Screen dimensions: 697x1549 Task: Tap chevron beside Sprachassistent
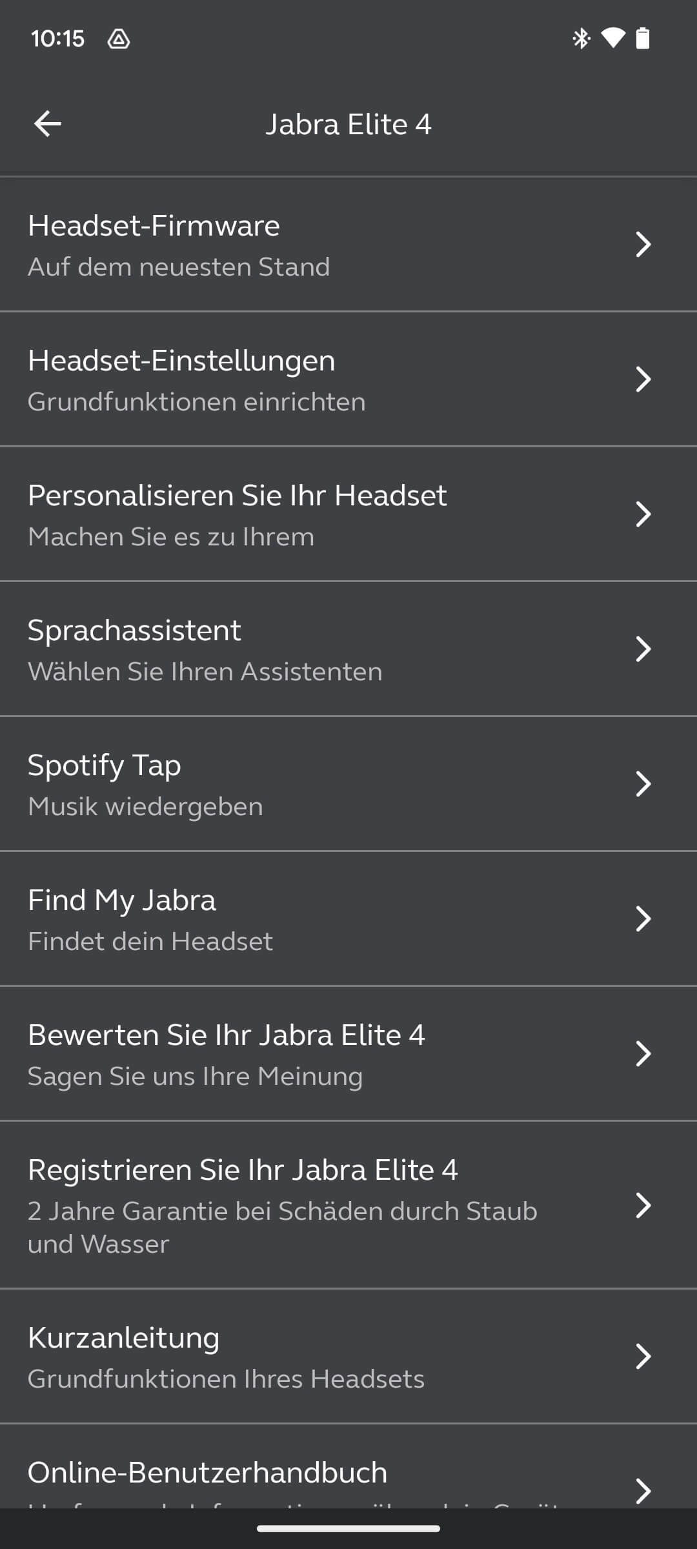(643, 649)
